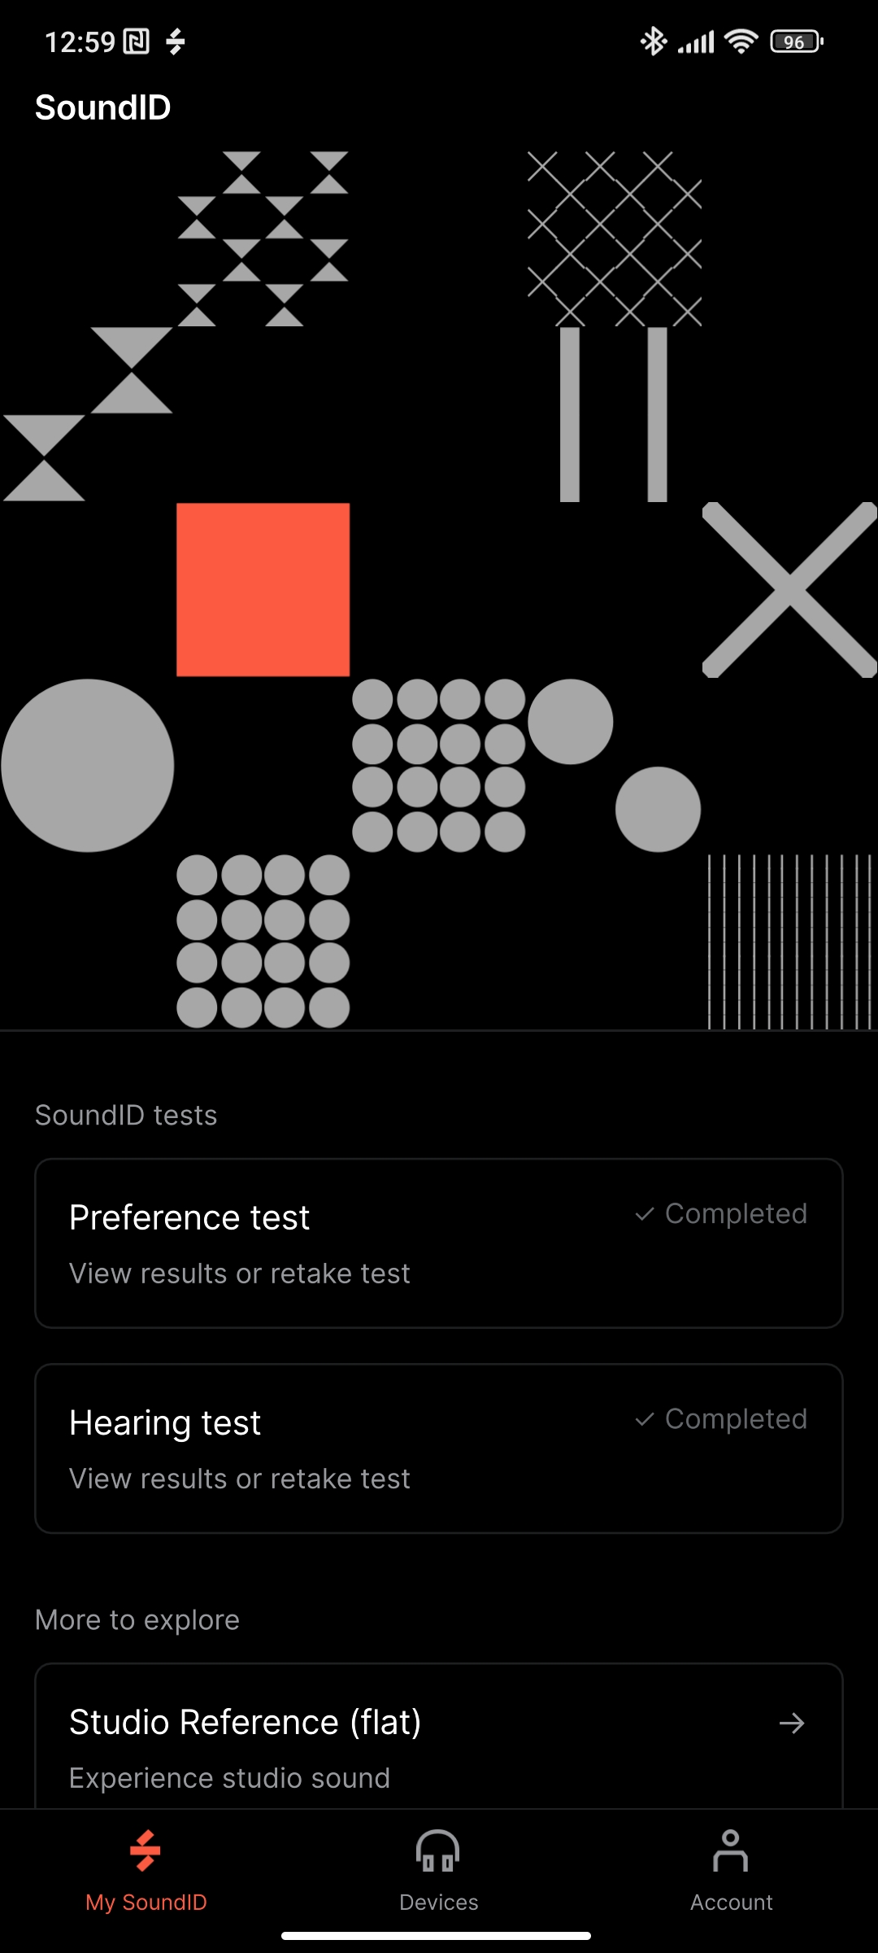Tap the NFC status icon

[x=137, y=41]
